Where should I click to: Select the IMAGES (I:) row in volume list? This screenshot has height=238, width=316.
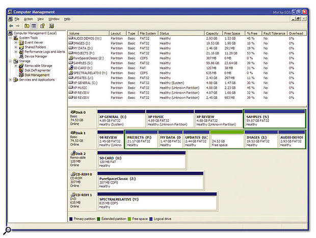coord(188,43)
